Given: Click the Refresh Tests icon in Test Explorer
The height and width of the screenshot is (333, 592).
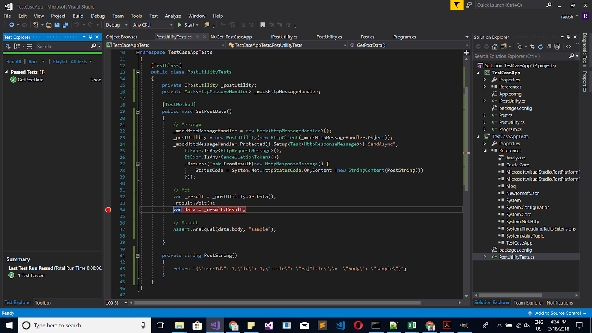Looking at the screenshot, I should click(x=7, y=46).
